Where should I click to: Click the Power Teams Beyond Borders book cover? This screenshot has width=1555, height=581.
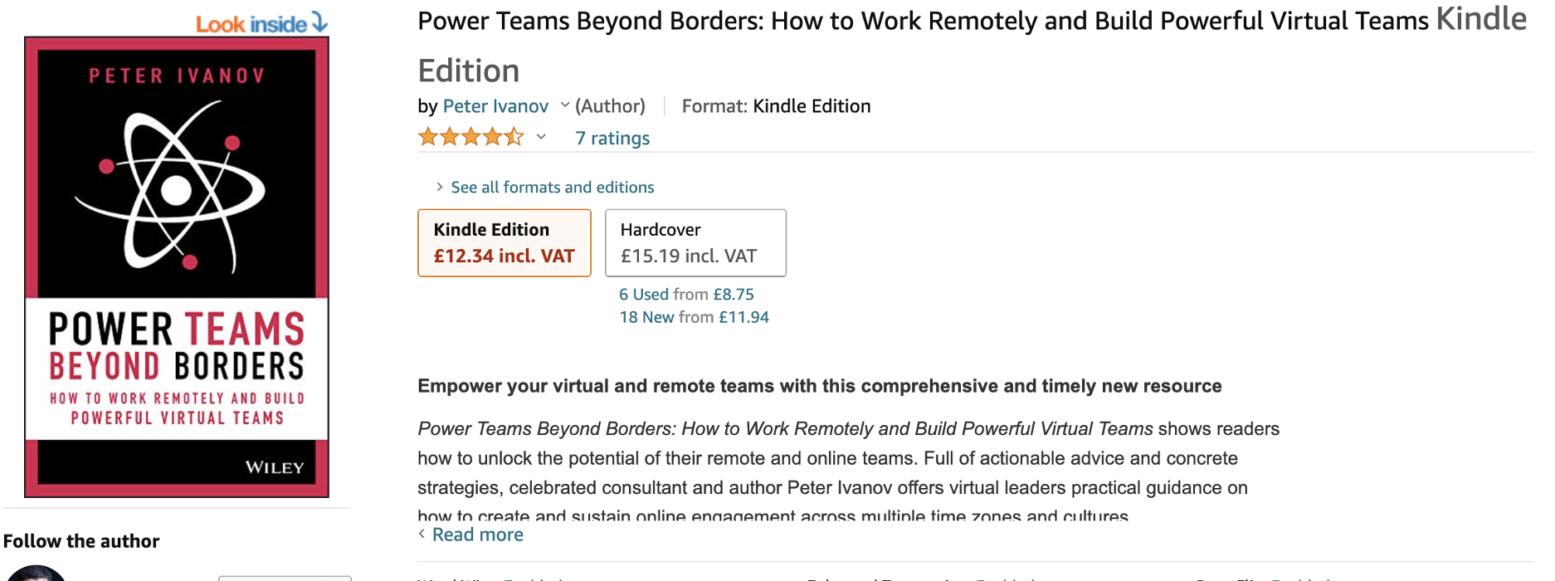tap(177, 266)
